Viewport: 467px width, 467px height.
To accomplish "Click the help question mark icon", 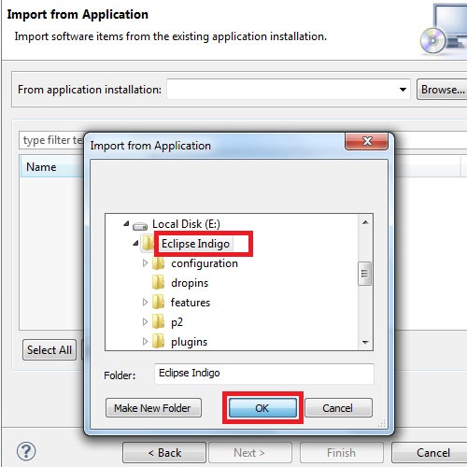I will click(x=26, y=451).
